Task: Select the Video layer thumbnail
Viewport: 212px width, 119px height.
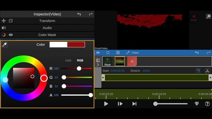Action: [120, 61]
